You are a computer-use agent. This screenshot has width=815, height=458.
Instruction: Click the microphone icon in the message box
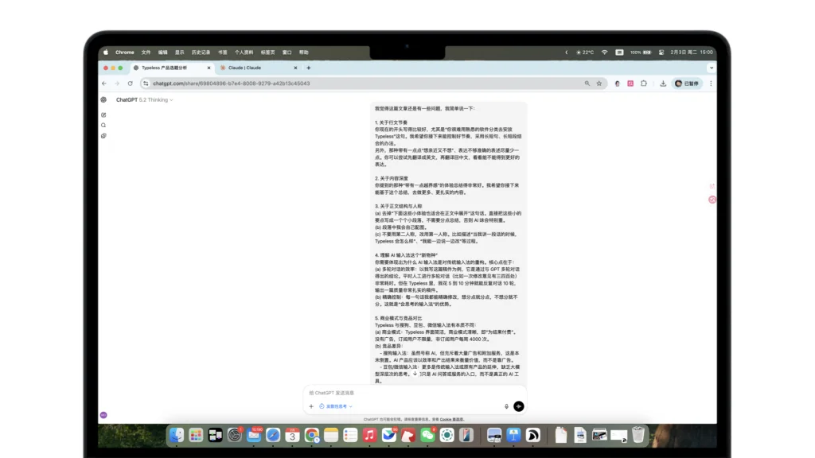(506, 406)
